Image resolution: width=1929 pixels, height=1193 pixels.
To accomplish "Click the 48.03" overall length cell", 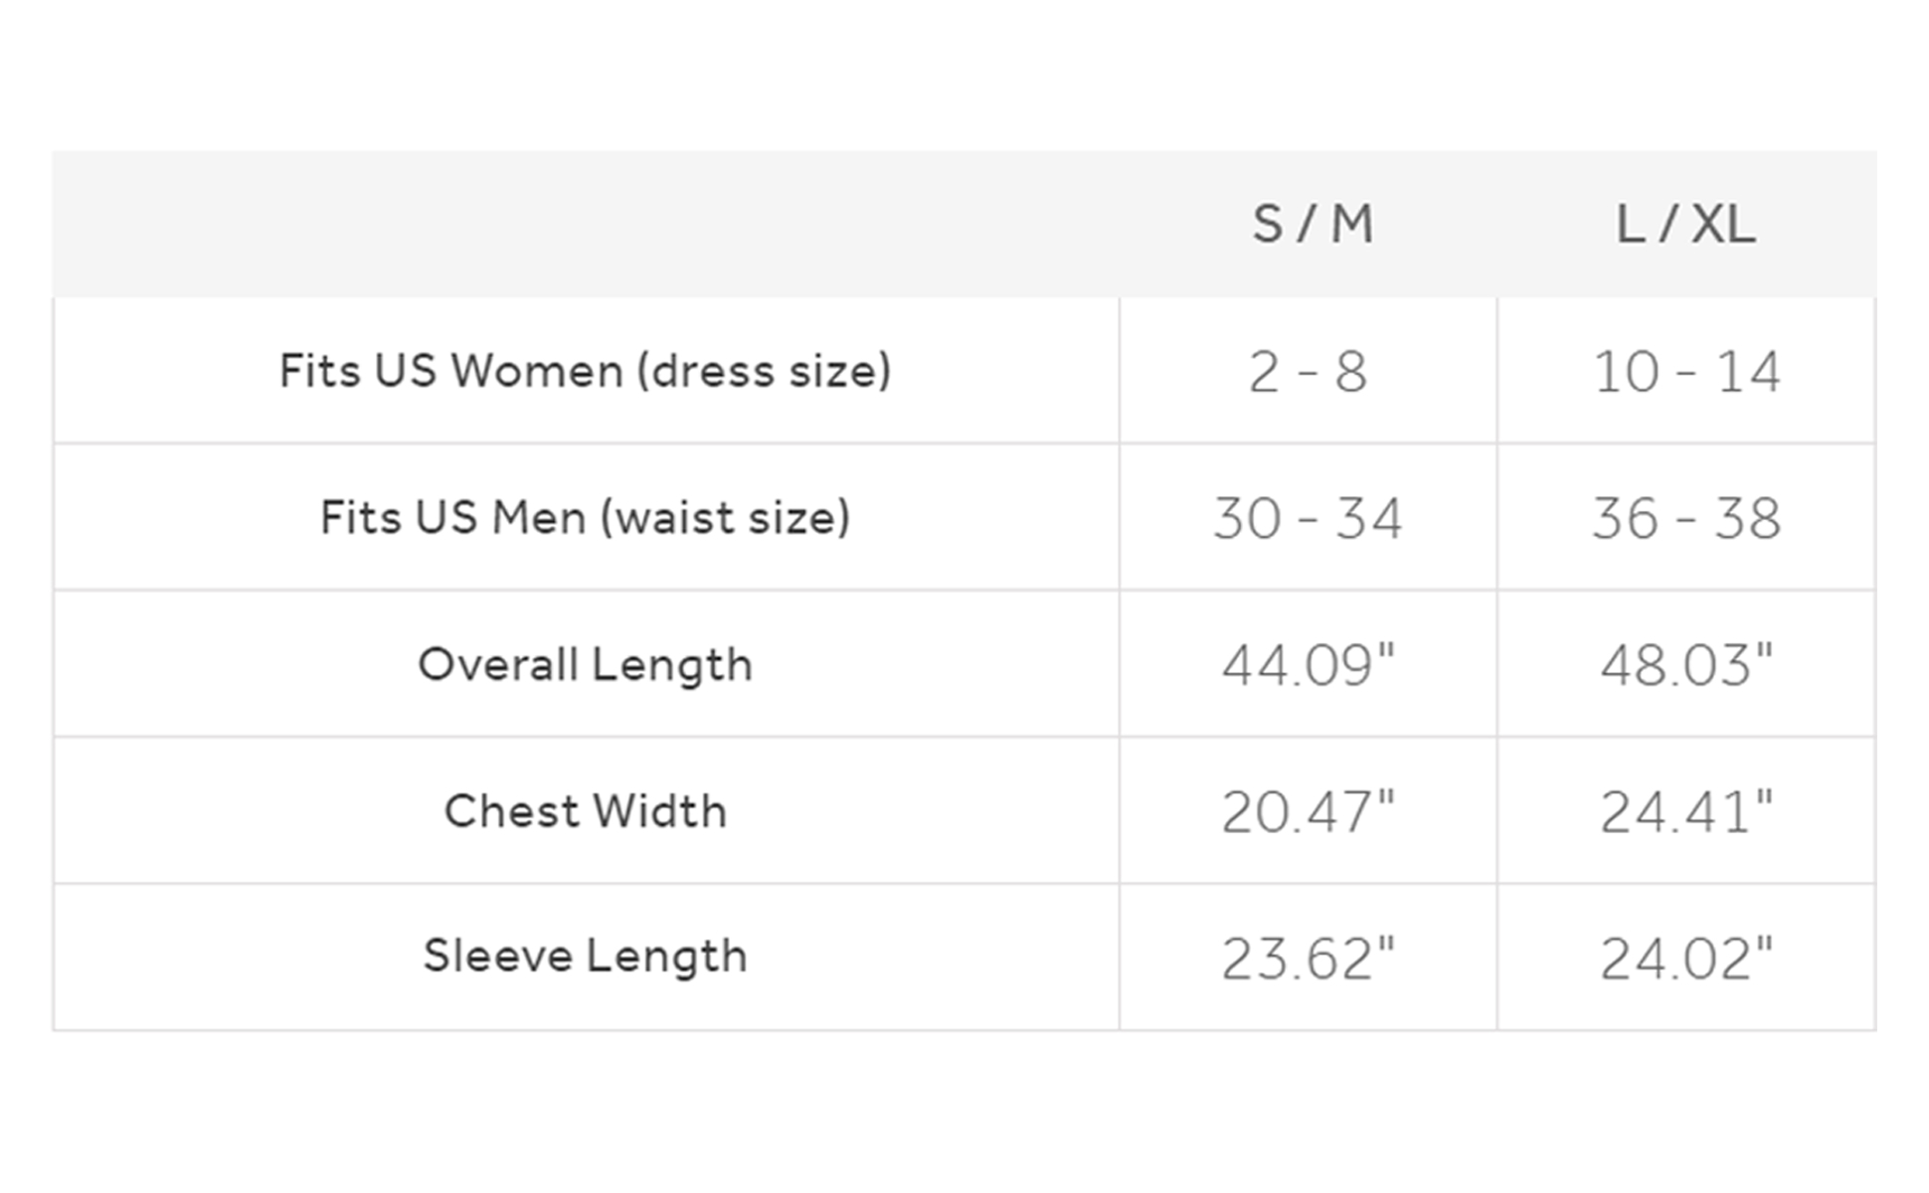I will [x=1686, y=664].
